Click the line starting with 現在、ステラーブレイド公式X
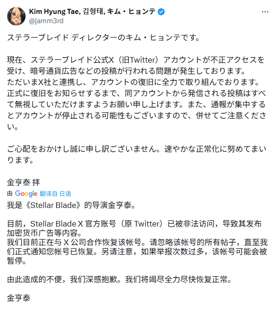 [x=135, y=60]
